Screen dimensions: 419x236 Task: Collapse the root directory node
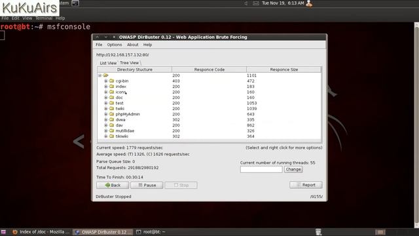point(100,75)
